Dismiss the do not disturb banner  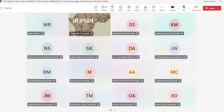point(221,1)
